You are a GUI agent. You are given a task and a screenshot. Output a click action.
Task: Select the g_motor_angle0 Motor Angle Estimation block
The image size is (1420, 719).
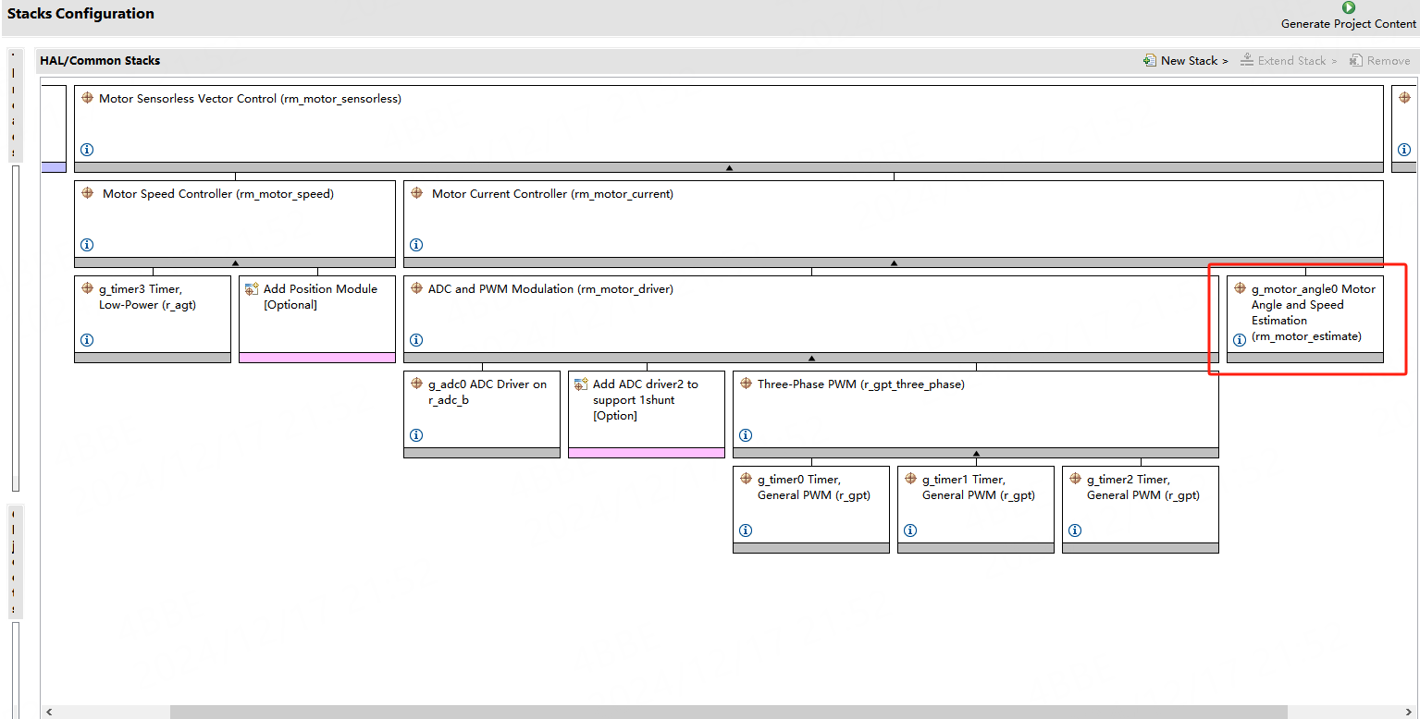tap(1304, 313)
